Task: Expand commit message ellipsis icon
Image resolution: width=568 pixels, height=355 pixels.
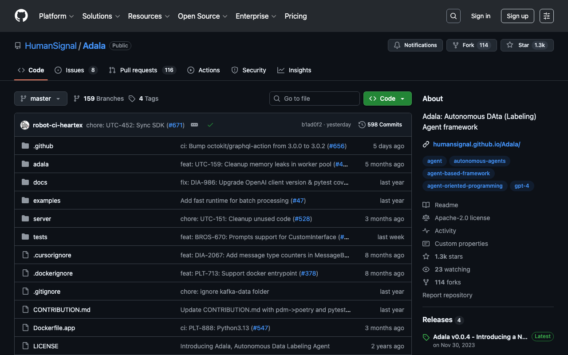Action: pos(194,125)
